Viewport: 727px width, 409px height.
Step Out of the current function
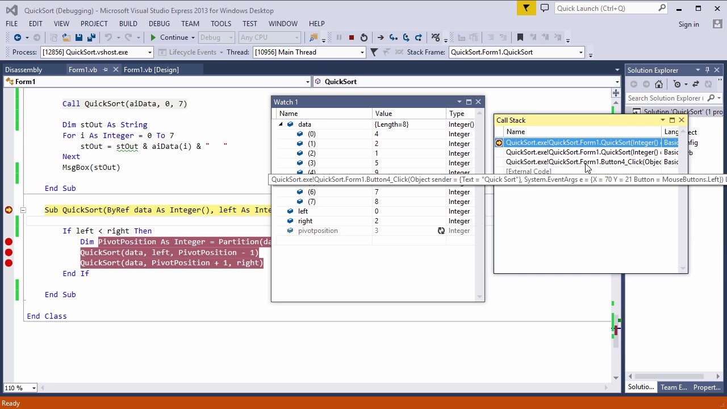[x=418, y=37]
